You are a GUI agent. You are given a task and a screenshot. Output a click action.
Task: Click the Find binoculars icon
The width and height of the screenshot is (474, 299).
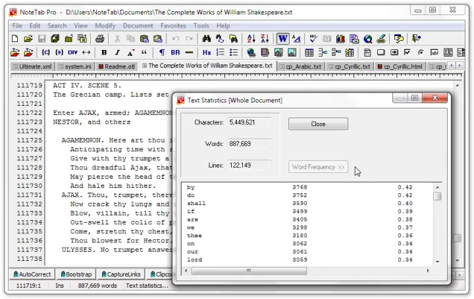point(206,39)
